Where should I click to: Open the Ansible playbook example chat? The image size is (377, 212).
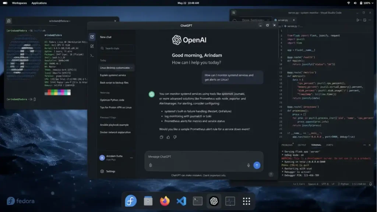pos(114,125)
